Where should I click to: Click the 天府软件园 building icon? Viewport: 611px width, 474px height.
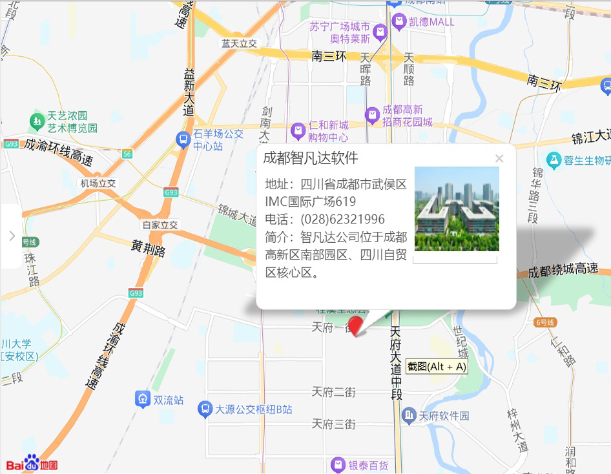point(408,415)
